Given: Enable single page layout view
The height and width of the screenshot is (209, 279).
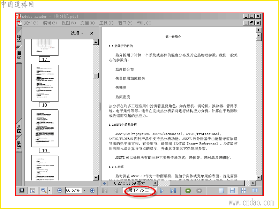Looking at the screenshot, I should click(x=221, y=191).
